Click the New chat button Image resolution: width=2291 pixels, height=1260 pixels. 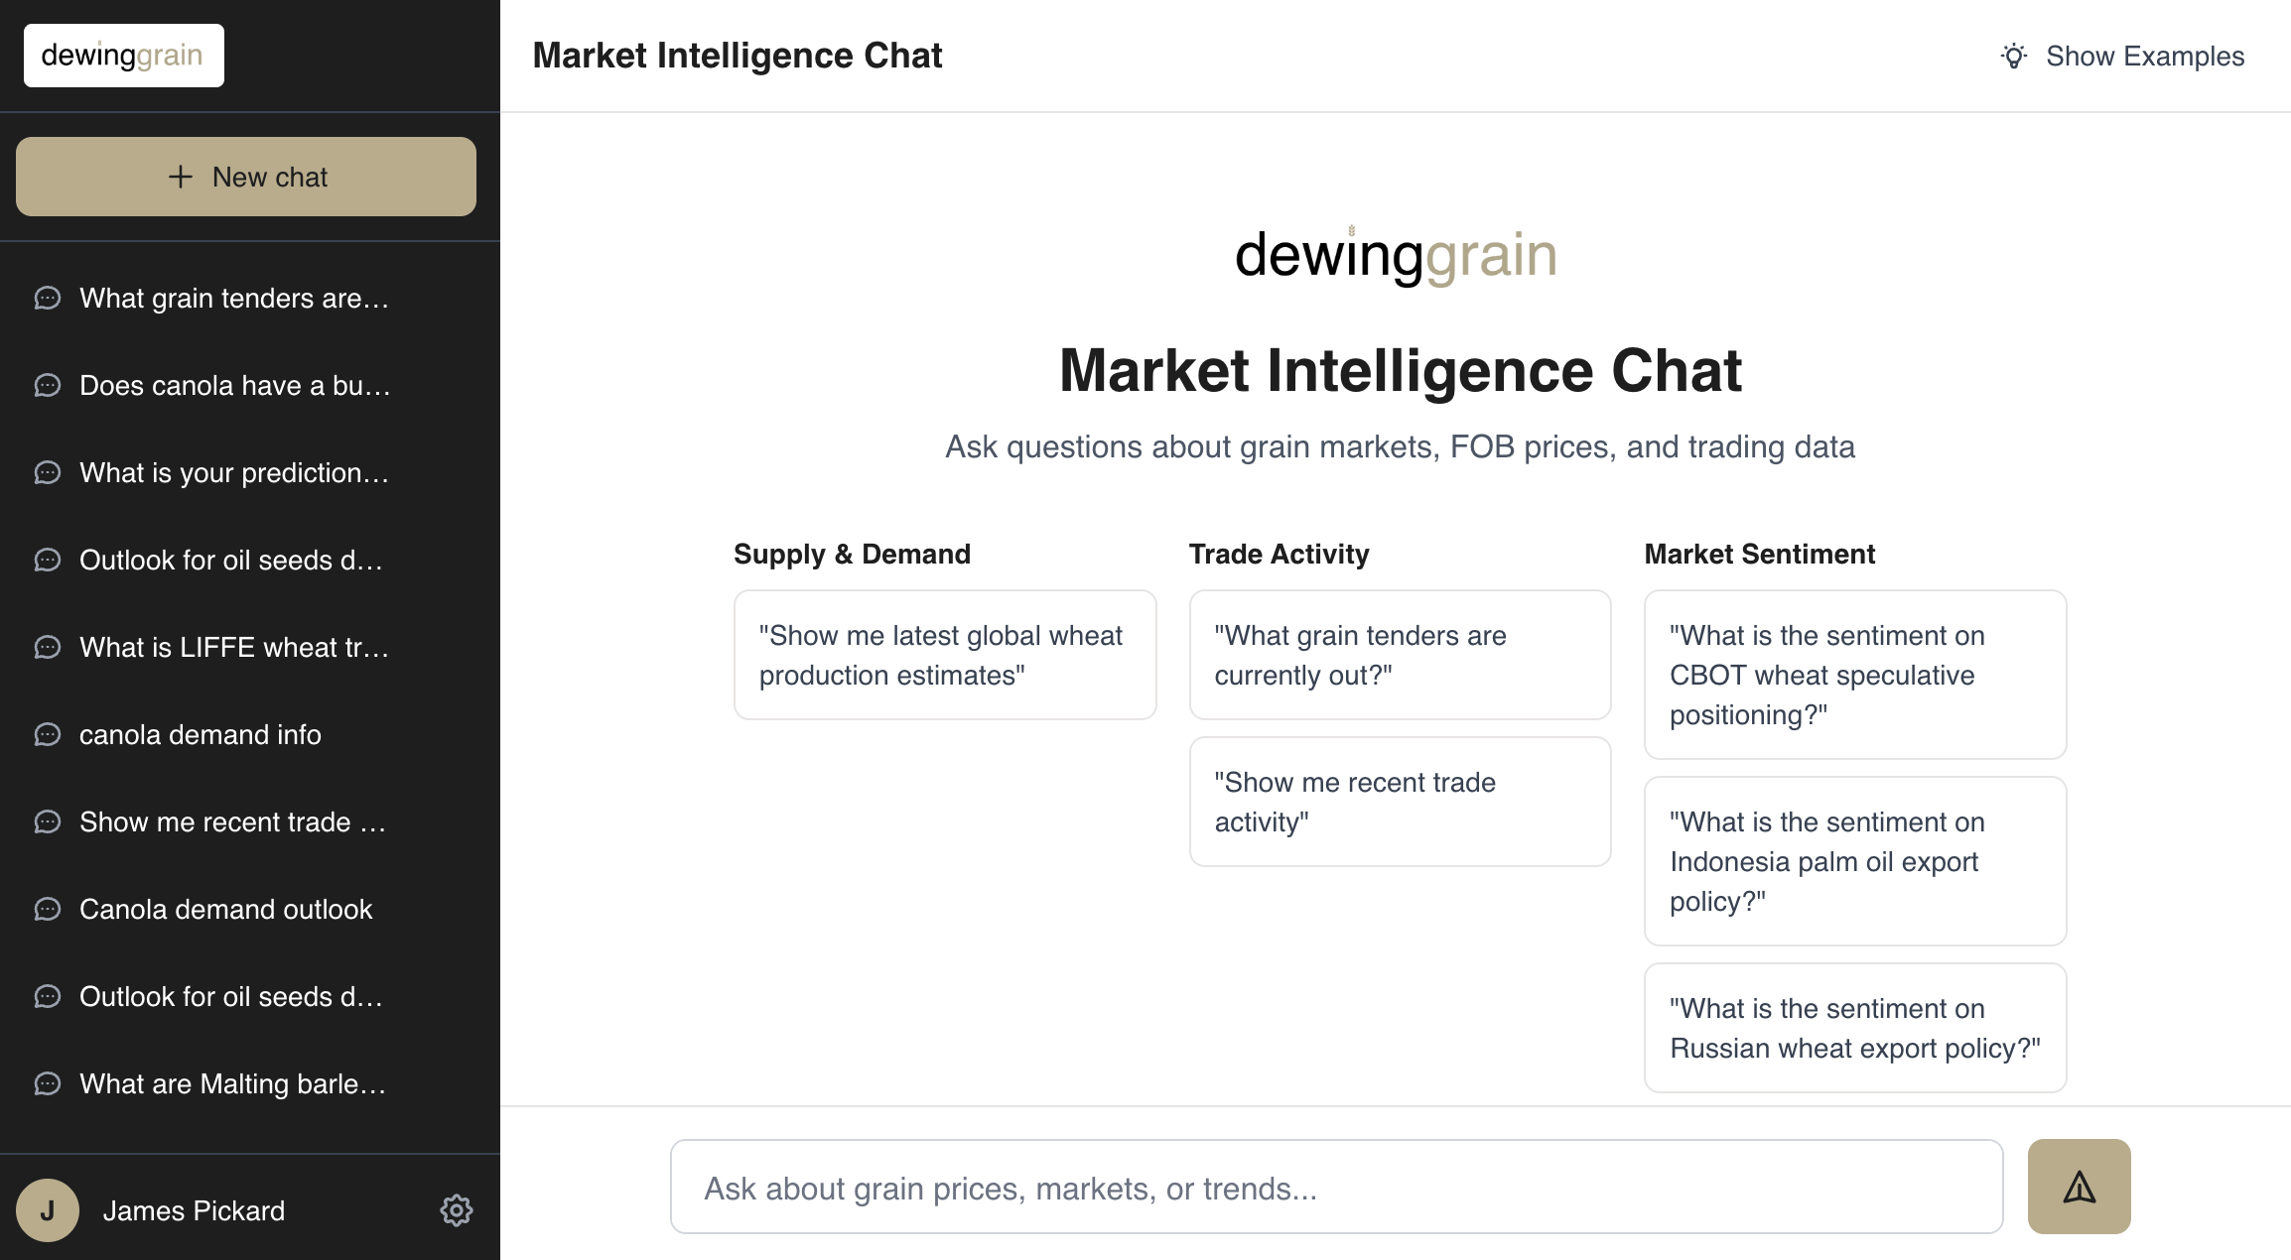245,177
